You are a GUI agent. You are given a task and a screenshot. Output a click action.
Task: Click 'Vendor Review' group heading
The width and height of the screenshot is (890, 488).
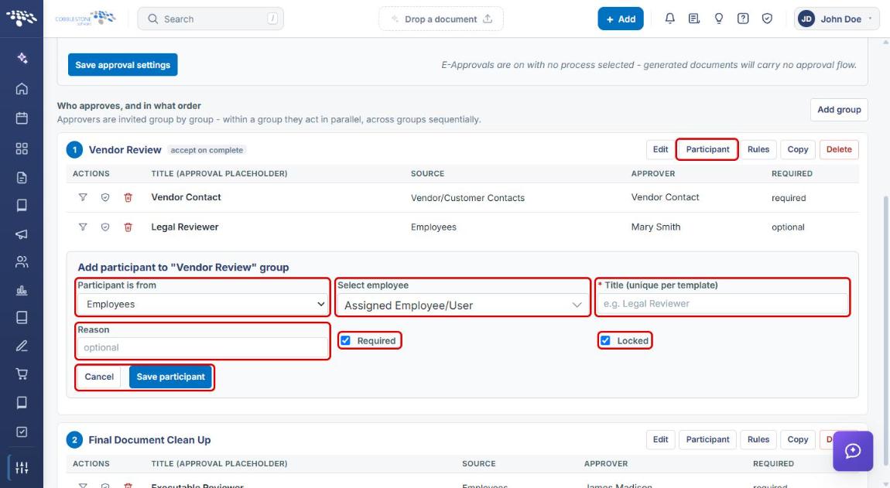click(125, 150)
